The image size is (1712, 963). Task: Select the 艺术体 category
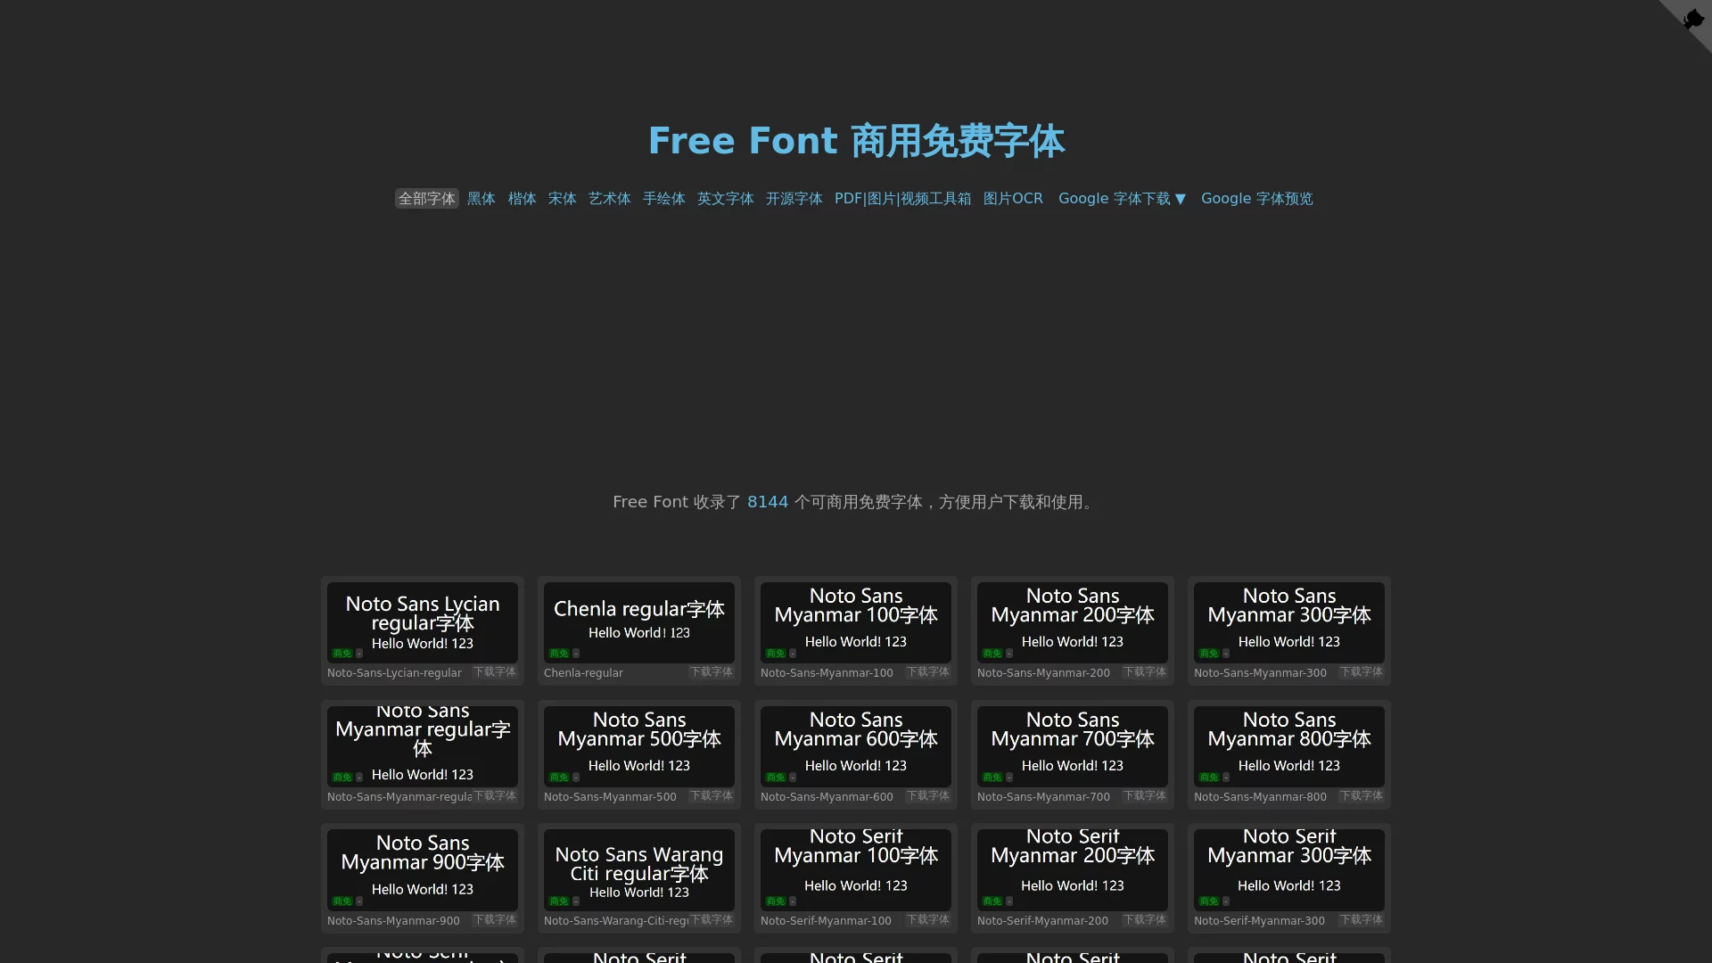(x=609, y=199)
